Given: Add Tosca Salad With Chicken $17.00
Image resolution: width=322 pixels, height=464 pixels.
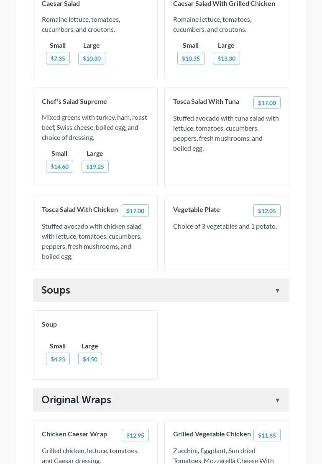Looking at the screenshot, I should click(x=135, y=211).
